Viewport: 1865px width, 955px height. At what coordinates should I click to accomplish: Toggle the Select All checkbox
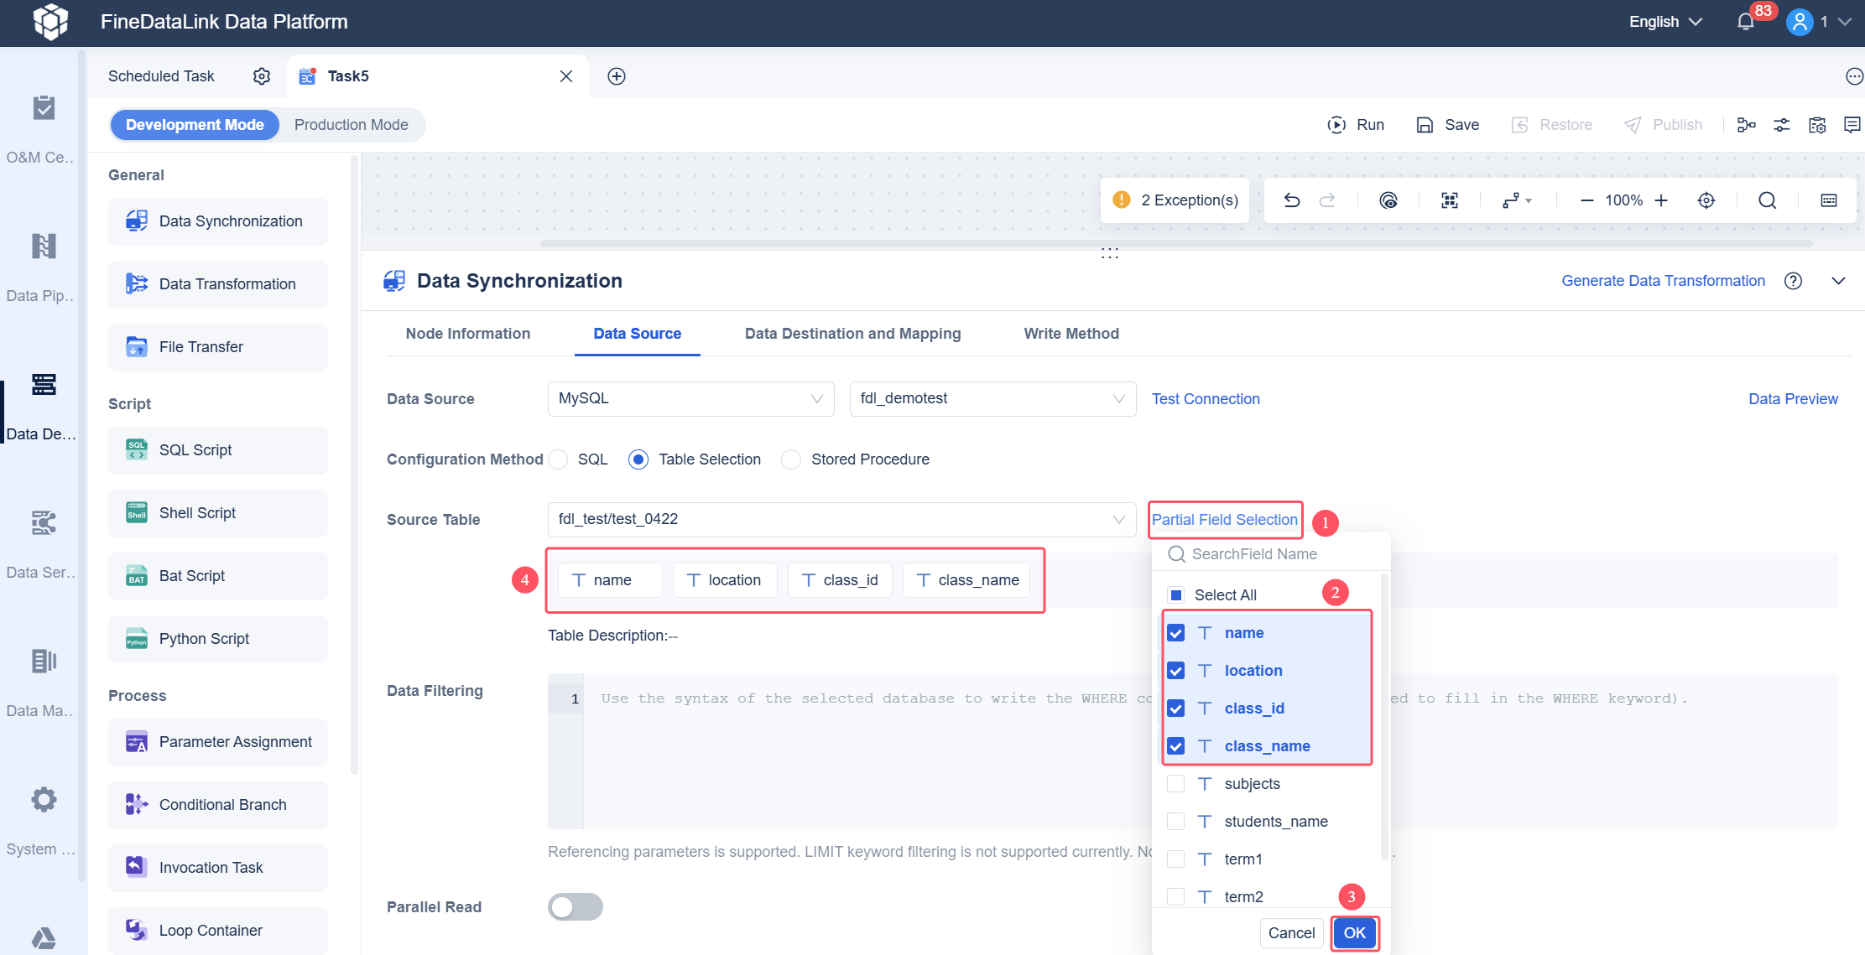coord(1176,595)
